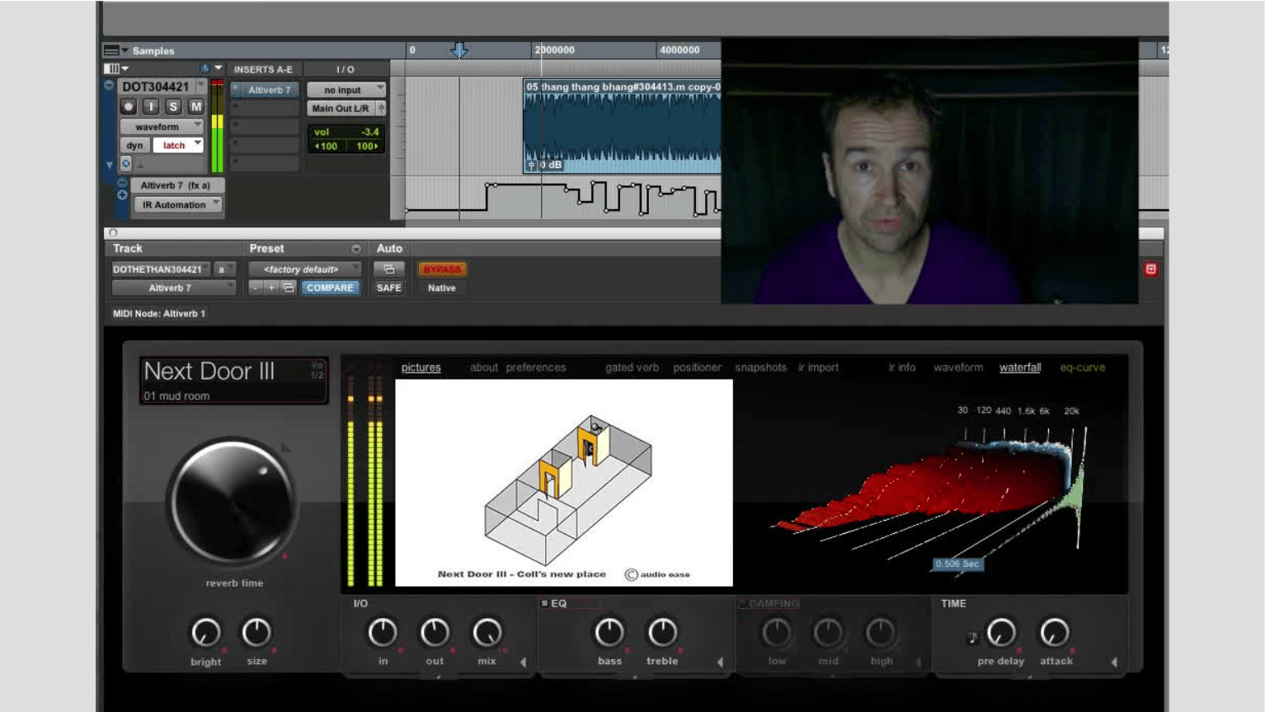The height and width of the screenshot is (712, 1265).
Task: Mute the DOT304421 track
Action: (x=195, y=106)
